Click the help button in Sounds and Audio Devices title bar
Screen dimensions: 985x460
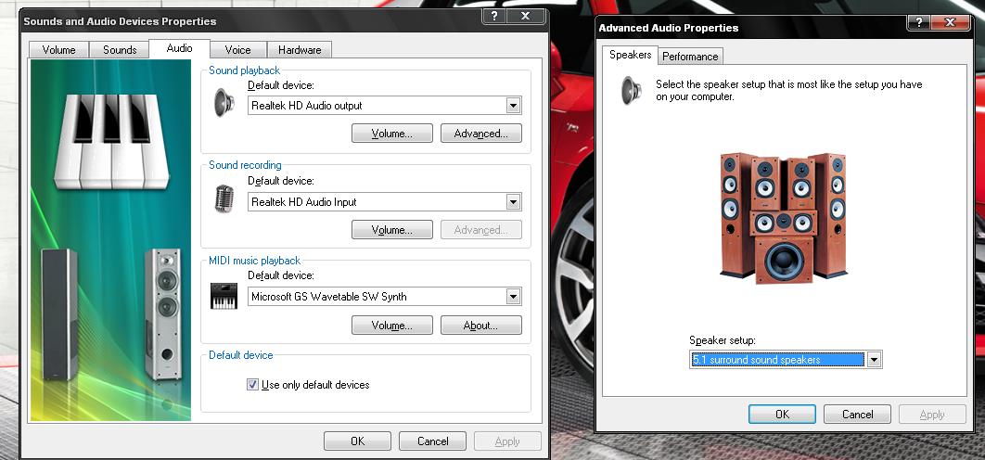[x=496, y=17]
